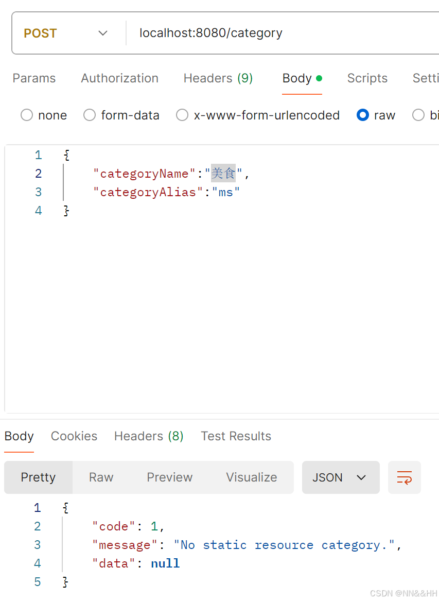
Task: Click the "categoryName" key in request body
Action: click(x=145, y=174)
